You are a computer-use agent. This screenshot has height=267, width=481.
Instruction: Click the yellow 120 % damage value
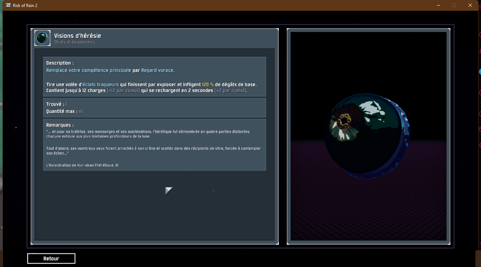coord(208,84)
